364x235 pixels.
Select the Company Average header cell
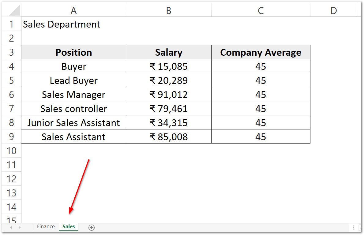(261, 52)
